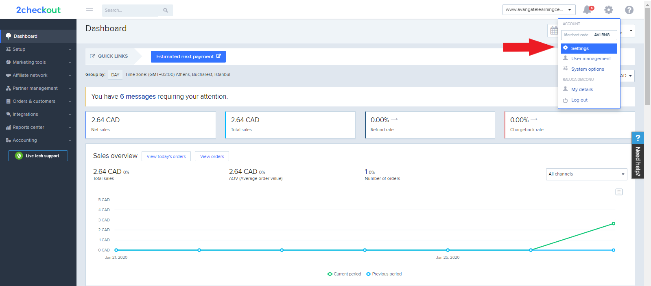Expand the Partner management arrow
This screenshot has height=286, width=651.
(70, 88)
